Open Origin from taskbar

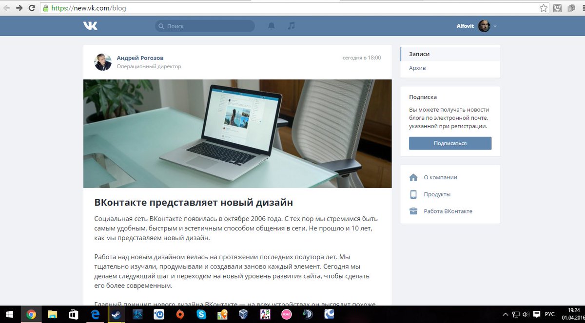(x=180, y=314)
